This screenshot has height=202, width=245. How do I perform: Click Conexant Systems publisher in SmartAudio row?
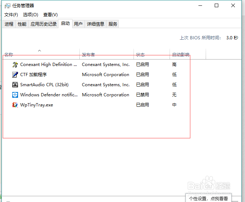106,85
